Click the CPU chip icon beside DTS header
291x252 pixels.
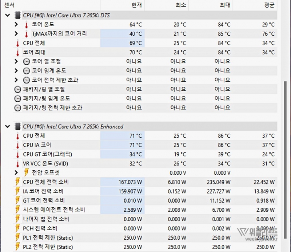click(17, 15)
